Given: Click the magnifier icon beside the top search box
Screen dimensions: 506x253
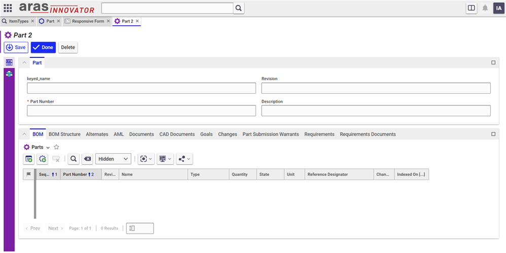Looking at the screenshot, I should 238,8.
